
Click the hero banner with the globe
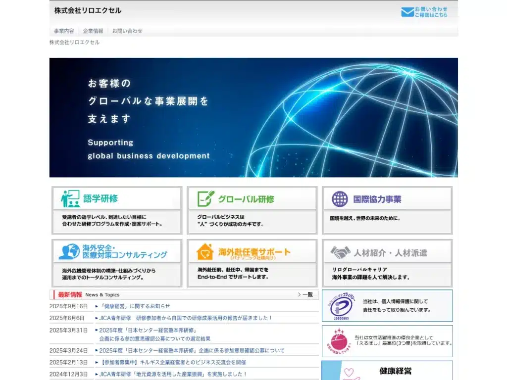pyautogui.click(x=253, y=117)
